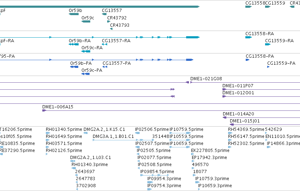Click the DMG2A.2_1.L03.C1 label

tap(91, 157)
